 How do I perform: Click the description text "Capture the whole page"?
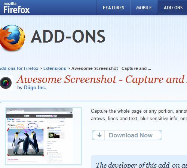point(116,111)
